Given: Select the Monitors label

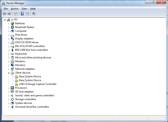Looking at the screenshot, I should (x=20, y=65).
